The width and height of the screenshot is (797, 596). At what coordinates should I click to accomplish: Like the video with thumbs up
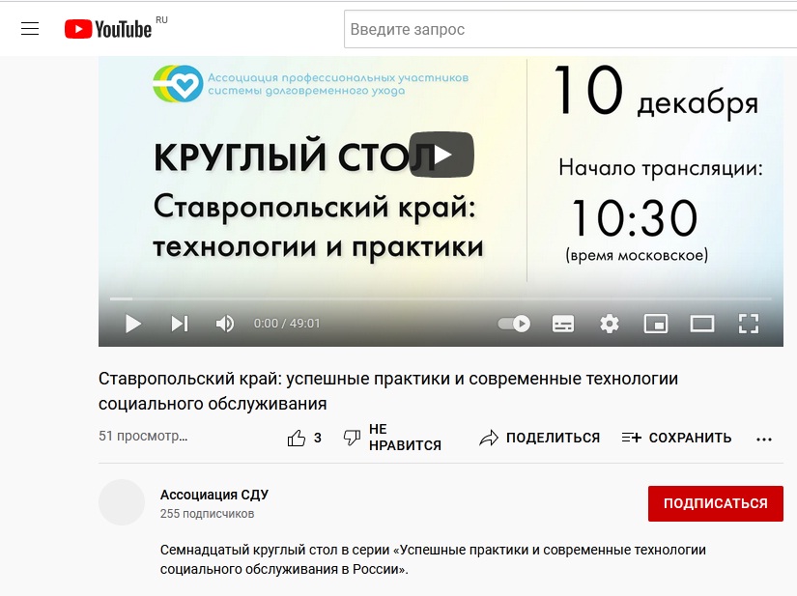point(304,438)
